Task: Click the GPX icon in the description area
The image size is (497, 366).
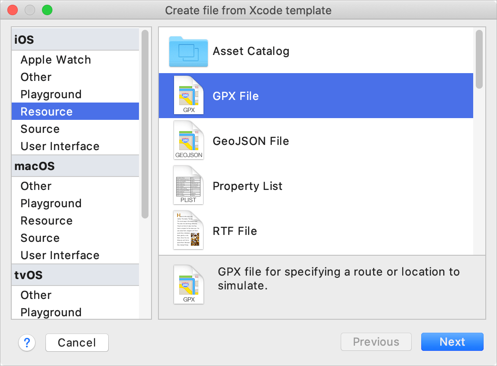Action: pos(188,284)
